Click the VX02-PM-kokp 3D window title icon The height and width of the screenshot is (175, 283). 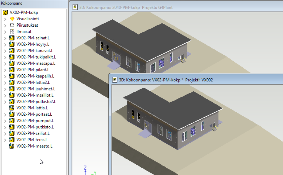[115, 80]
